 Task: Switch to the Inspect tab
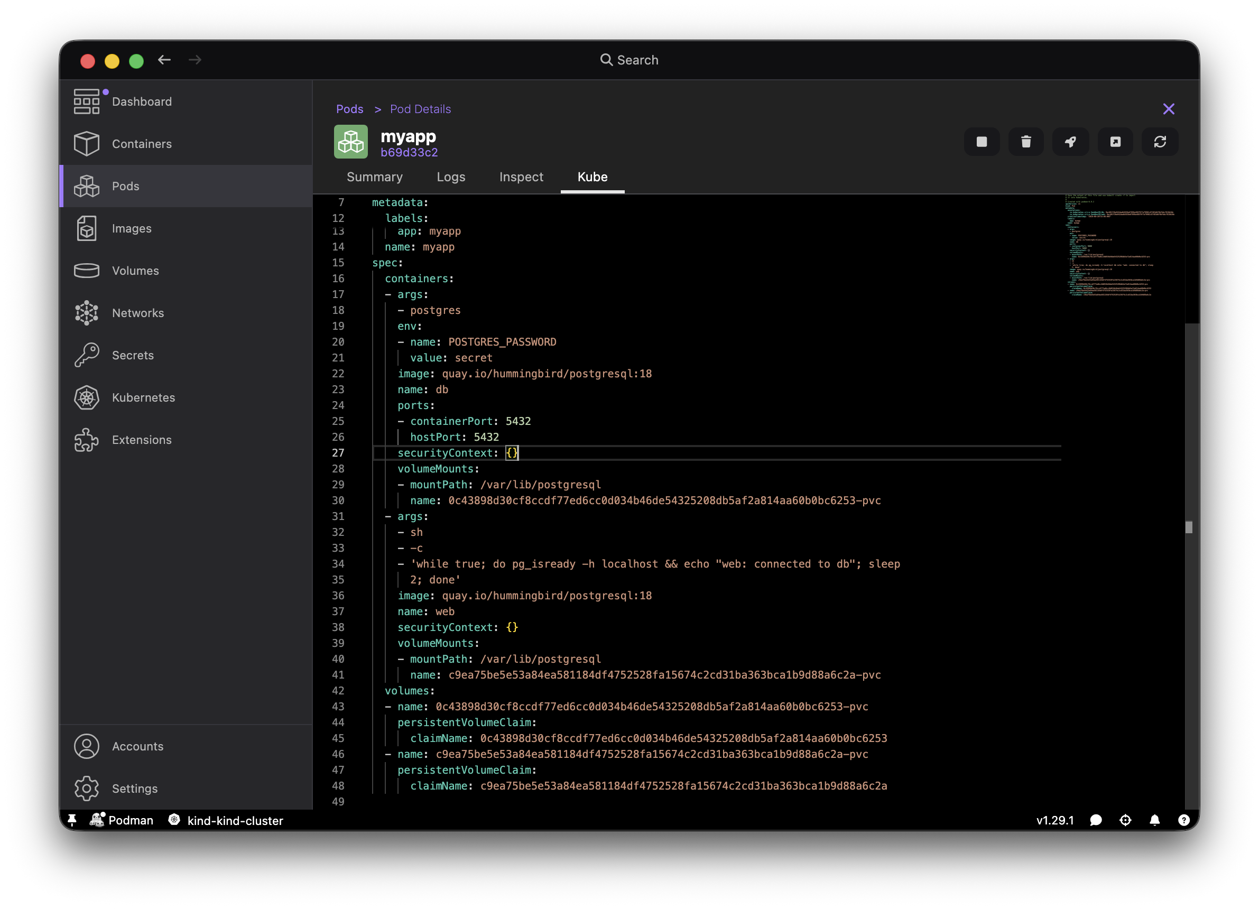click(x=521, y=177)
